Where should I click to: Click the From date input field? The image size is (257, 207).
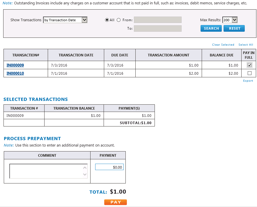click(157, 20)
